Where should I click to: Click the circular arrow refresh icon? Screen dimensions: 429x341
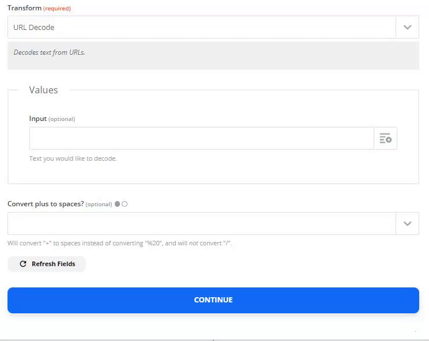(x=23, y=264)
